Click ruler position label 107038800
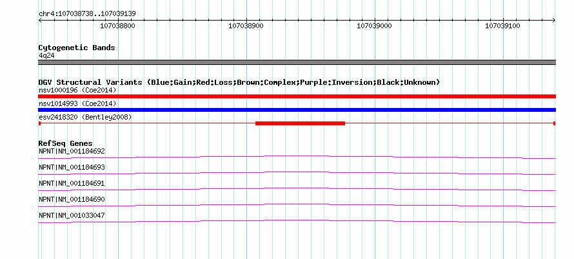 (x=117, y=26)
